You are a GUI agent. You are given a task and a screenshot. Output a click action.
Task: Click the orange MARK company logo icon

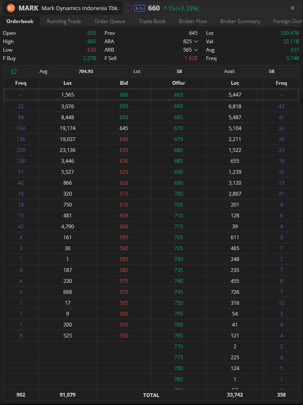tap(11, 8)
